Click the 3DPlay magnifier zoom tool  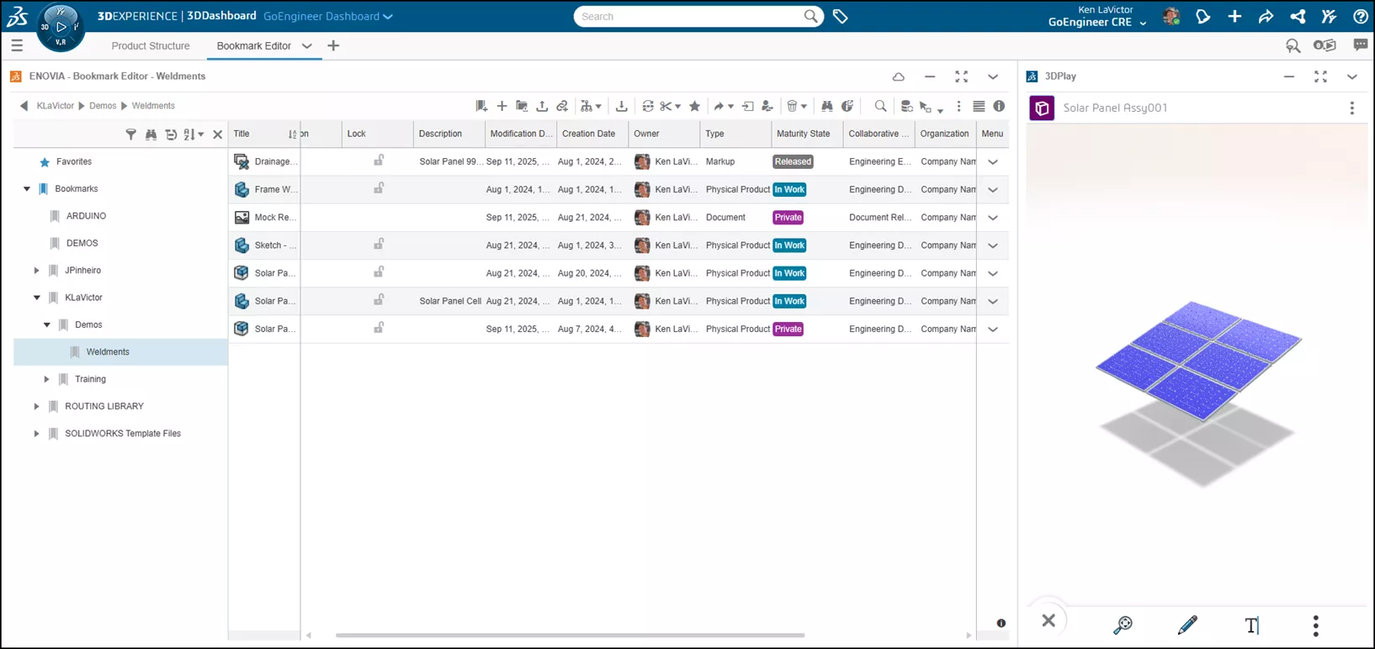pos(1123,625)
